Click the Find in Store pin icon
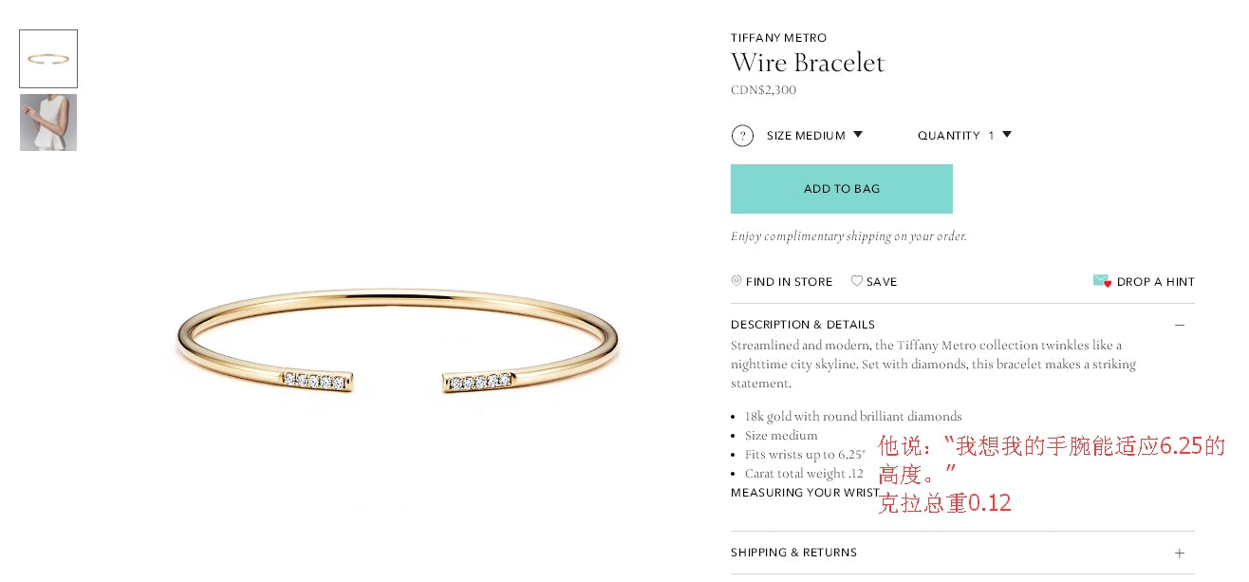Image resolution: width=1249 pixels, height=582 pixels. 736,281
